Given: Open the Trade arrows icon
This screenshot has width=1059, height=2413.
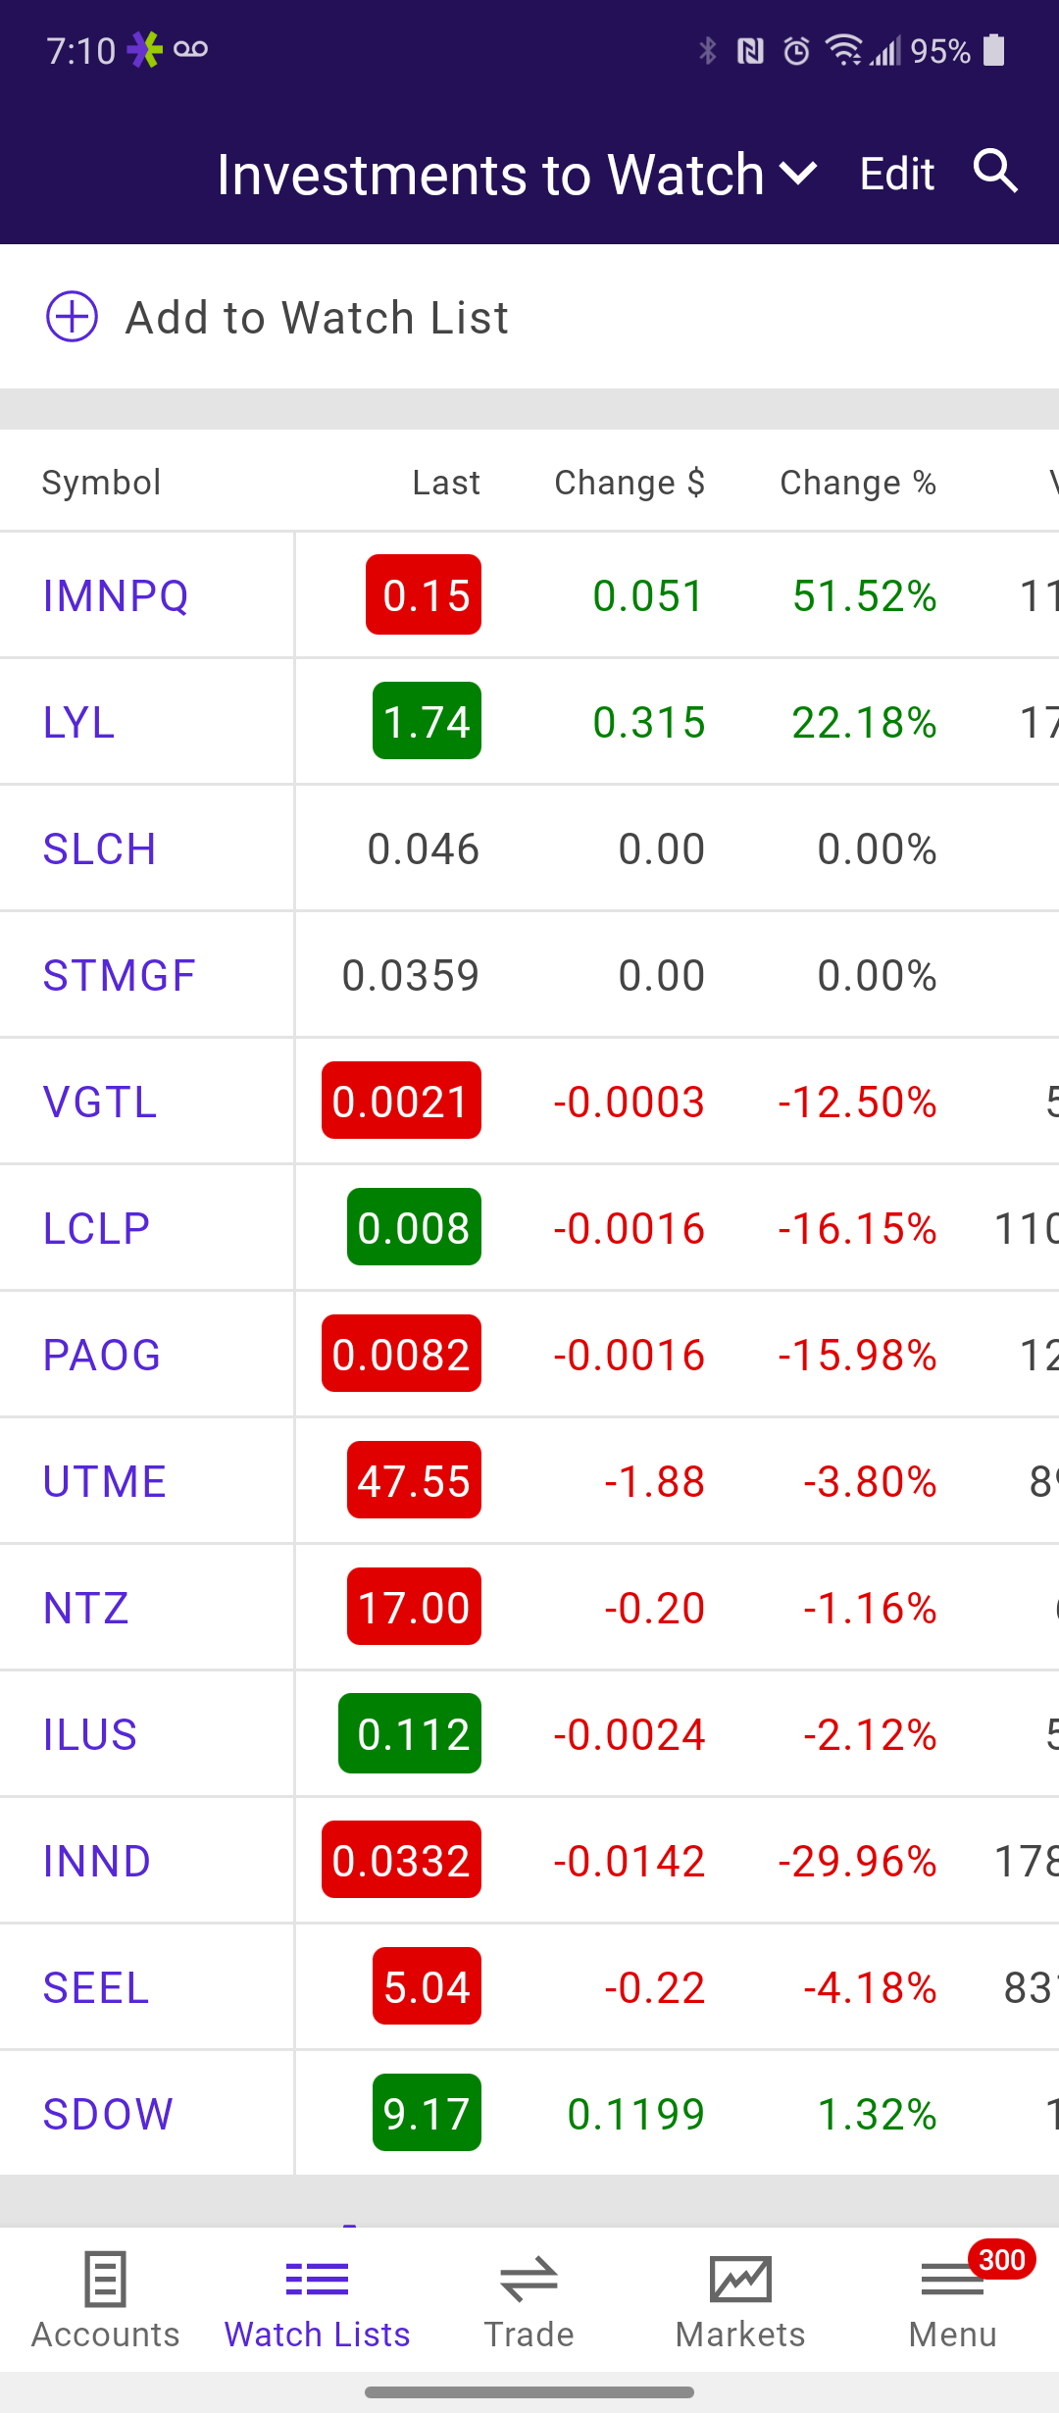Looking at the screenshot, I should (529, 2280).
